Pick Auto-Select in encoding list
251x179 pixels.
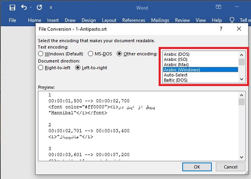pos(200,75)
